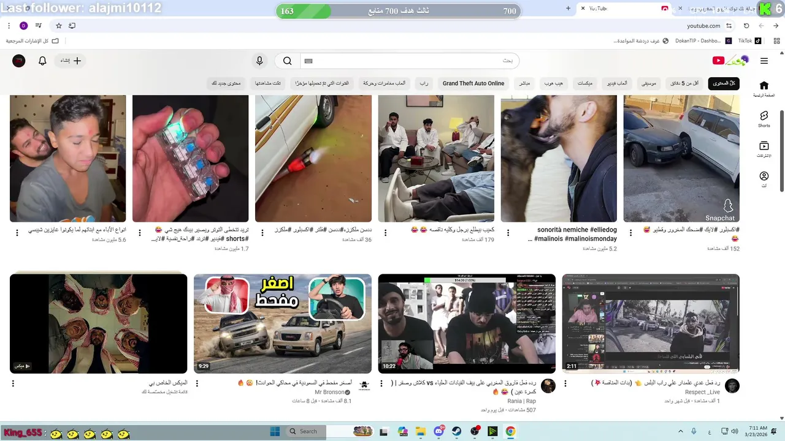The image size is (785, 441).
Task: Open options menu for the Mr Bronson video
Action: (197, 383)
